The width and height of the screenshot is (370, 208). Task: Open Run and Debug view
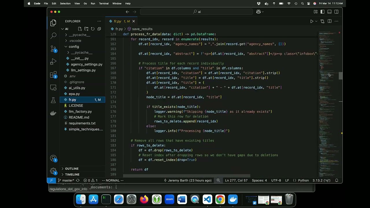pyautogui.click(x=53, y=62)
